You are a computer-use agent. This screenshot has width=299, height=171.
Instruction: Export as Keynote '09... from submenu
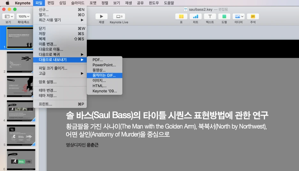tap(104, 91)
